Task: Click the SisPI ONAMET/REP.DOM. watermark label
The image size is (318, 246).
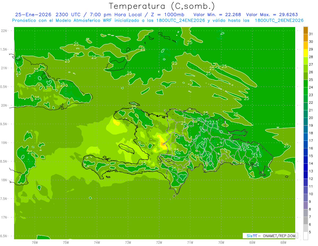Action: coord(270,236)
